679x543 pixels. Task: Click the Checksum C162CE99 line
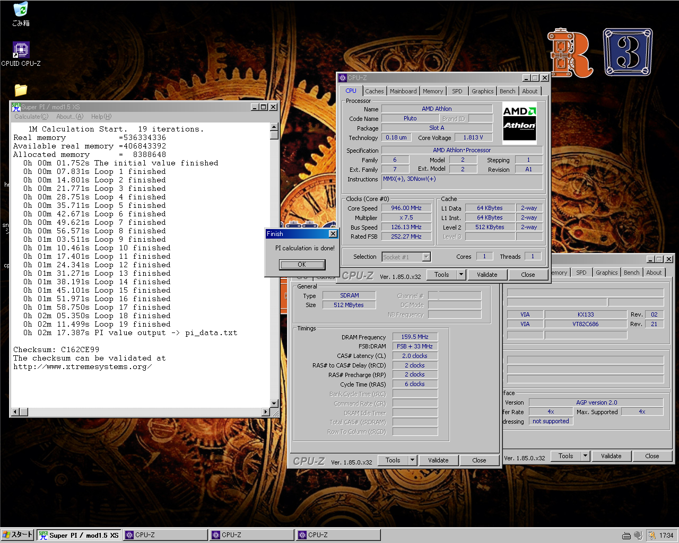click(x=56, y=350)
